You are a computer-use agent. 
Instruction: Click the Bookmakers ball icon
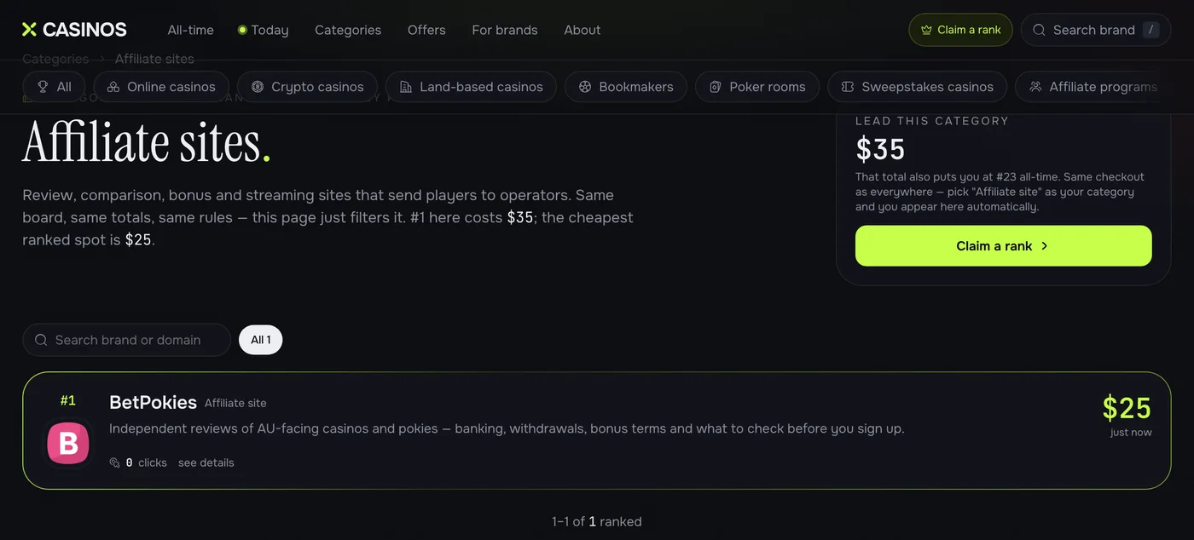coord(585,87)
